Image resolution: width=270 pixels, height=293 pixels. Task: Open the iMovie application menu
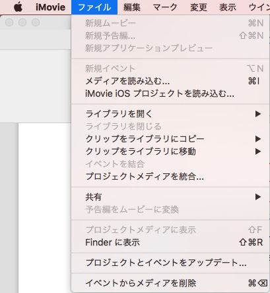tap(50, 7)
